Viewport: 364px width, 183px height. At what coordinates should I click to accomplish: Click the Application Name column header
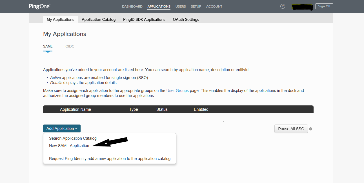(x=76, y=109)
